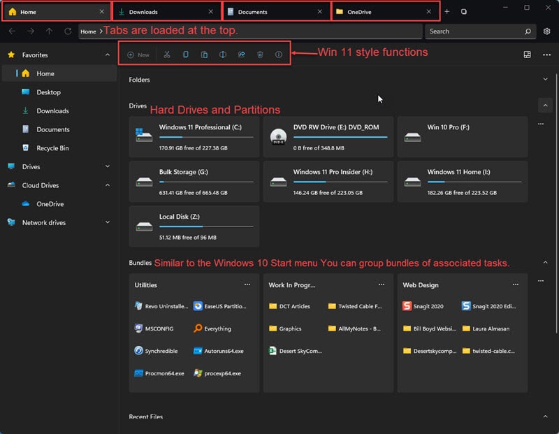Viewport: 559px width, 434px height.
Task: Launch MSCONFIG from the Utilities bundle
Action: 154,328
